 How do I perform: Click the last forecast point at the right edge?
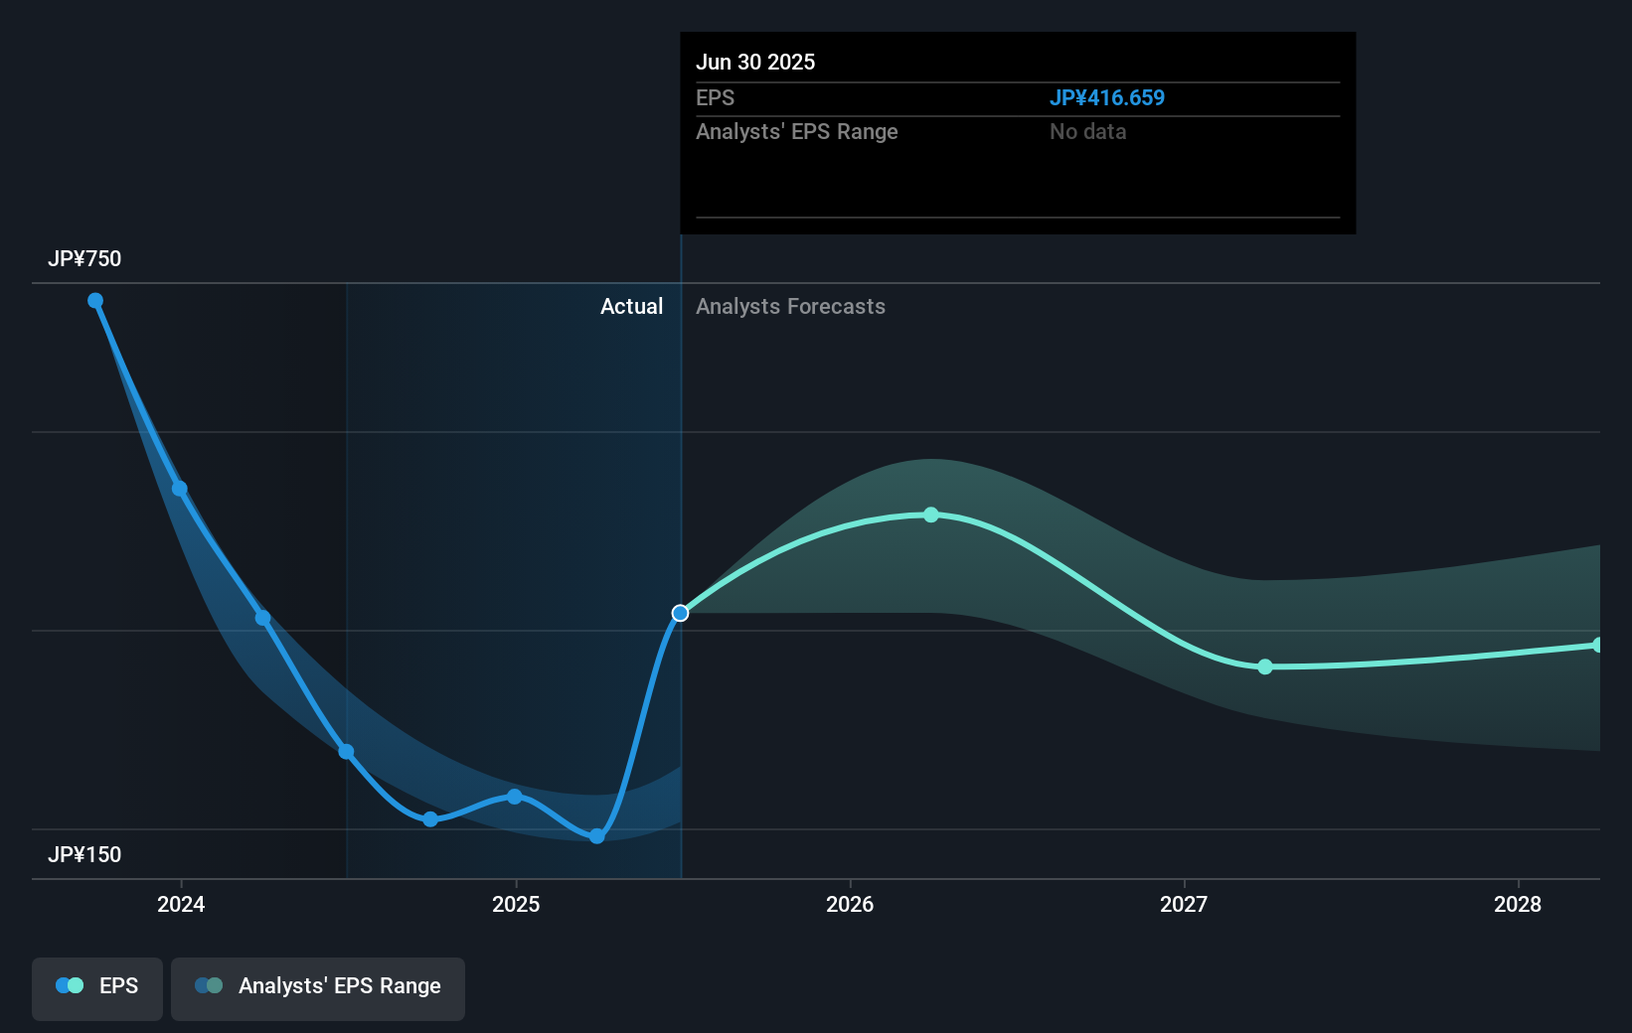pyautogui.click(x=1597, y=645)
